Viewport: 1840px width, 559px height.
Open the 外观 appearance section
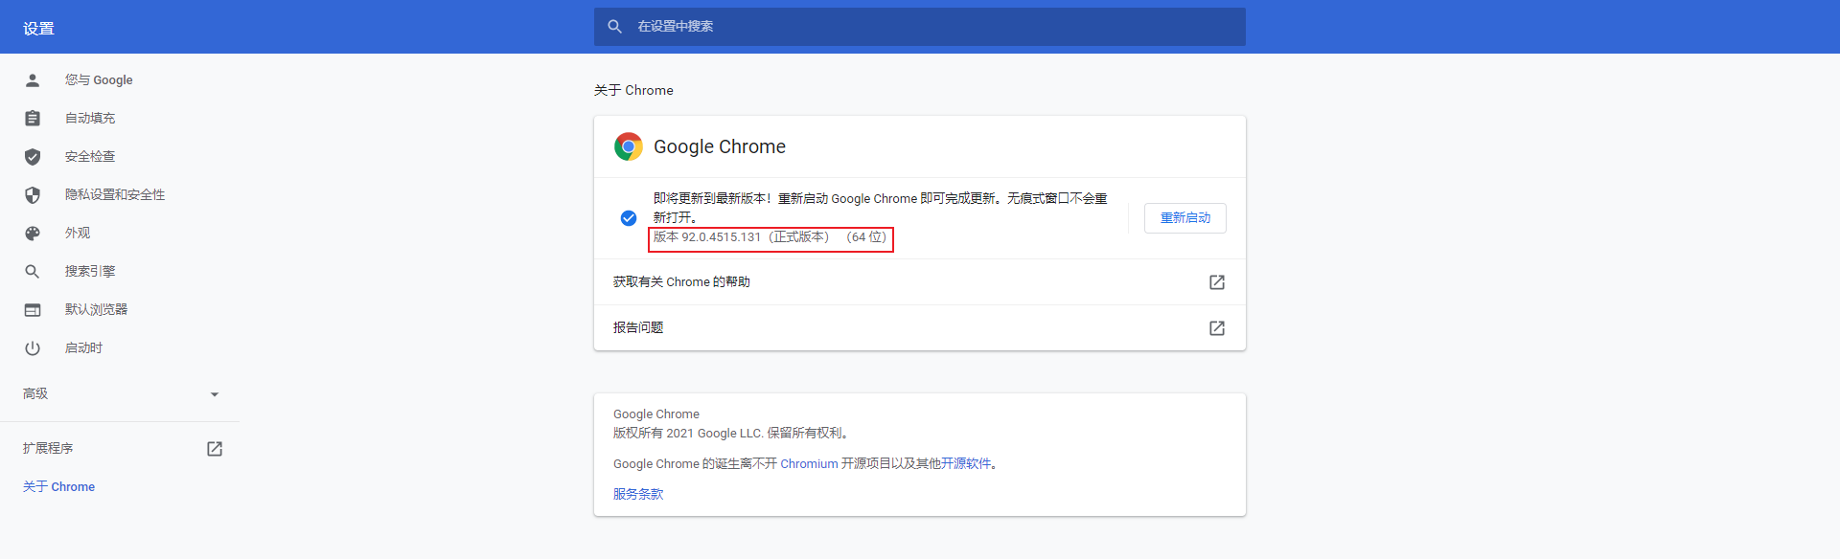click(x=78, y=234)
